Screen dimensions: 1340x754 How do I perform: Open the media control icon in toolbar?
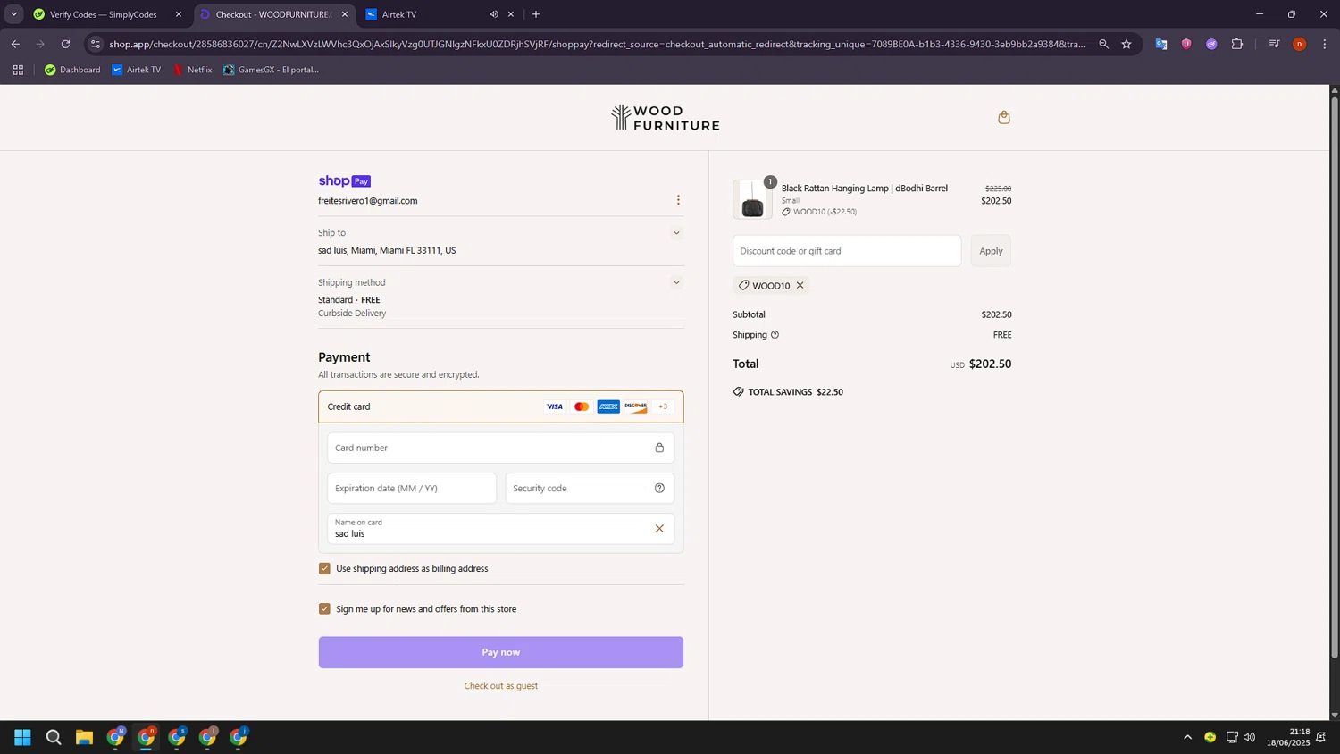[x=1274, y=44]
